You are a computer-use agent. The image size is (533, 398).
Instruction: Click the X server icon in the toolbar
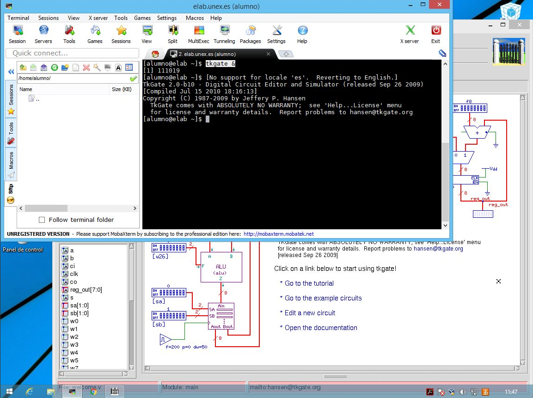tap(410, 34)
